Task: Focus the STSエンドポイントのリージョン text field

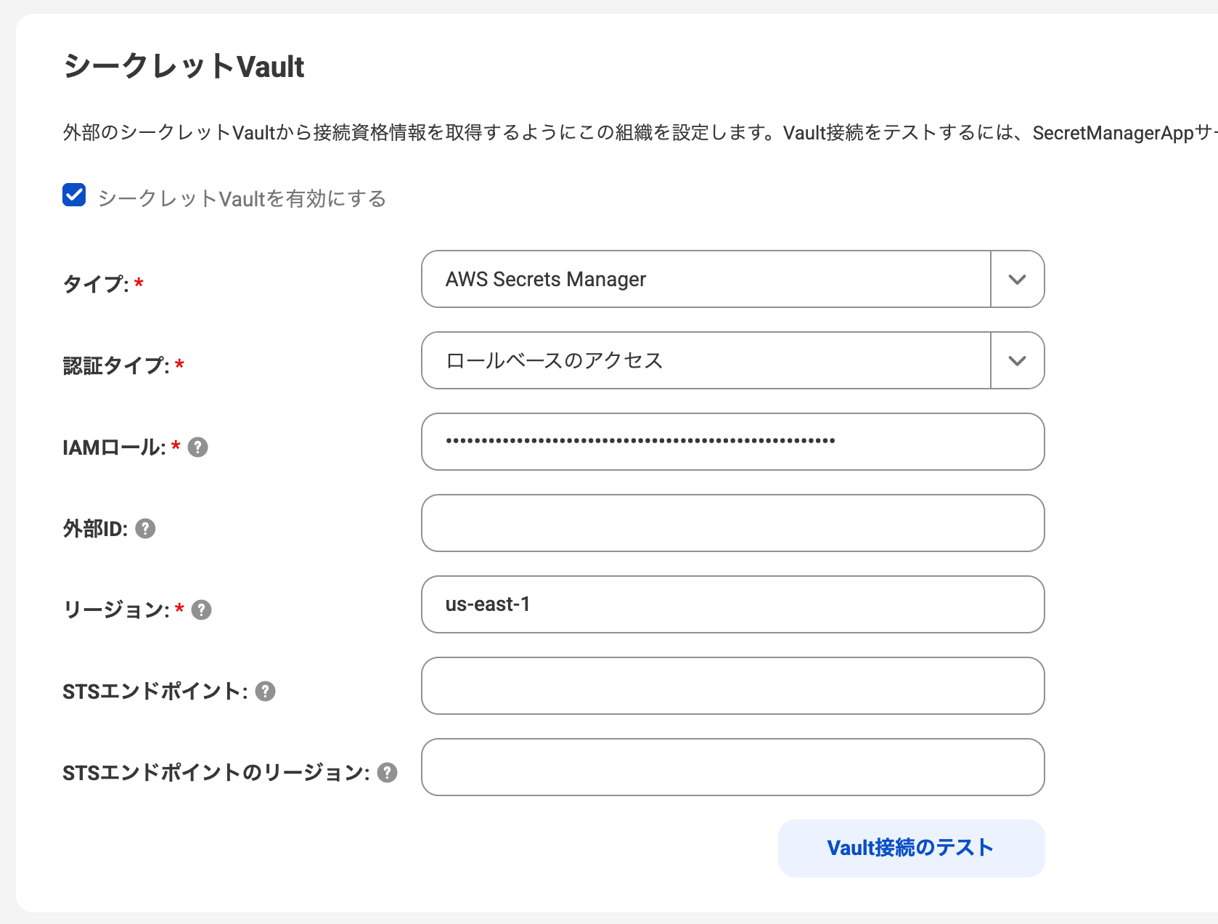Action: pyautogui.click(x=732, y=767)
